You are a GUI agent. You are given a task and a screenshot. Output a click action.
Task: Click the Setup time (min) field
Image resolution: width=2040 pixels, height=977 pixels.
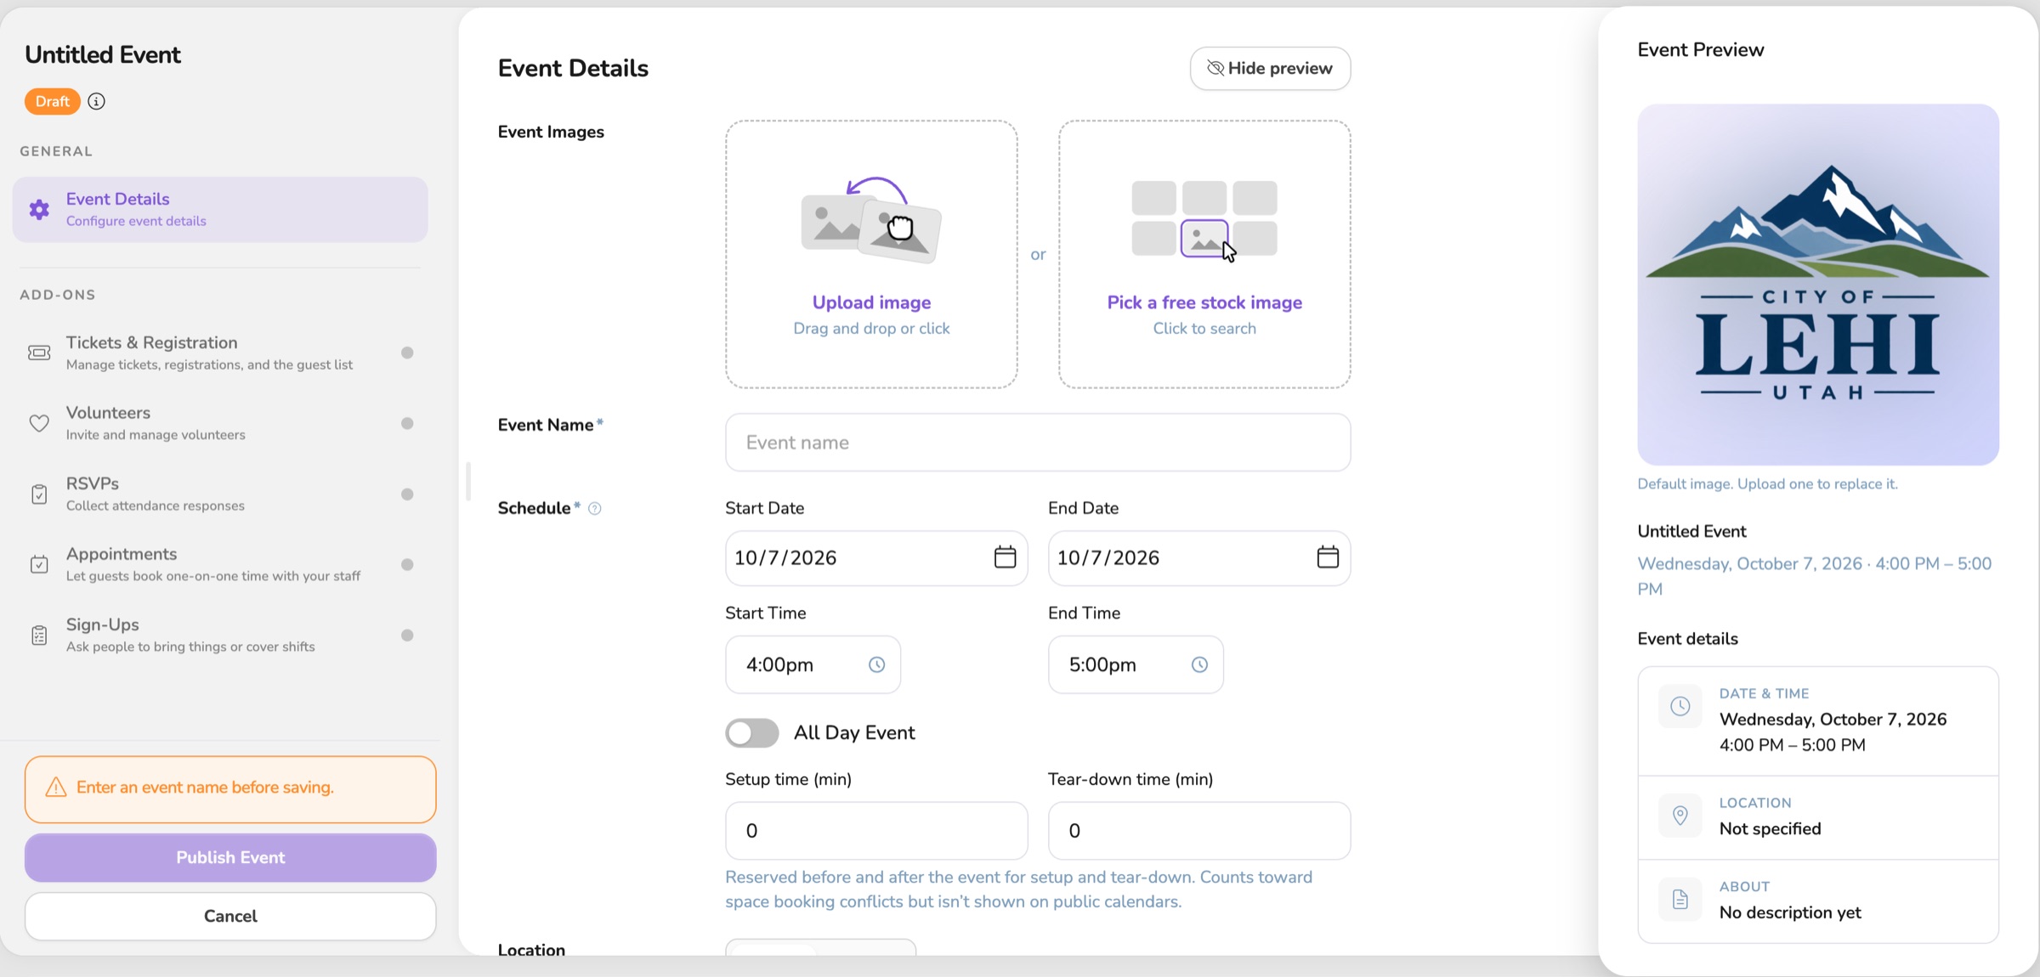click(x=876, y=831)
